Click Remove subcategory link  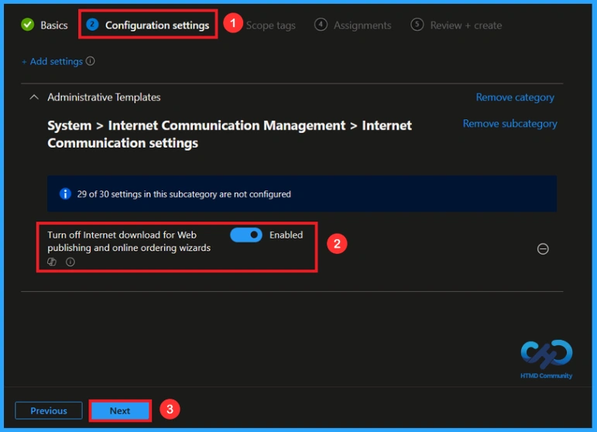510,124
